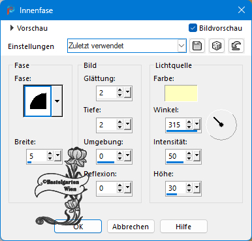
Task: Cancel with the Abbrechen button
Action: pyautogui.click(x=131, y=227)
